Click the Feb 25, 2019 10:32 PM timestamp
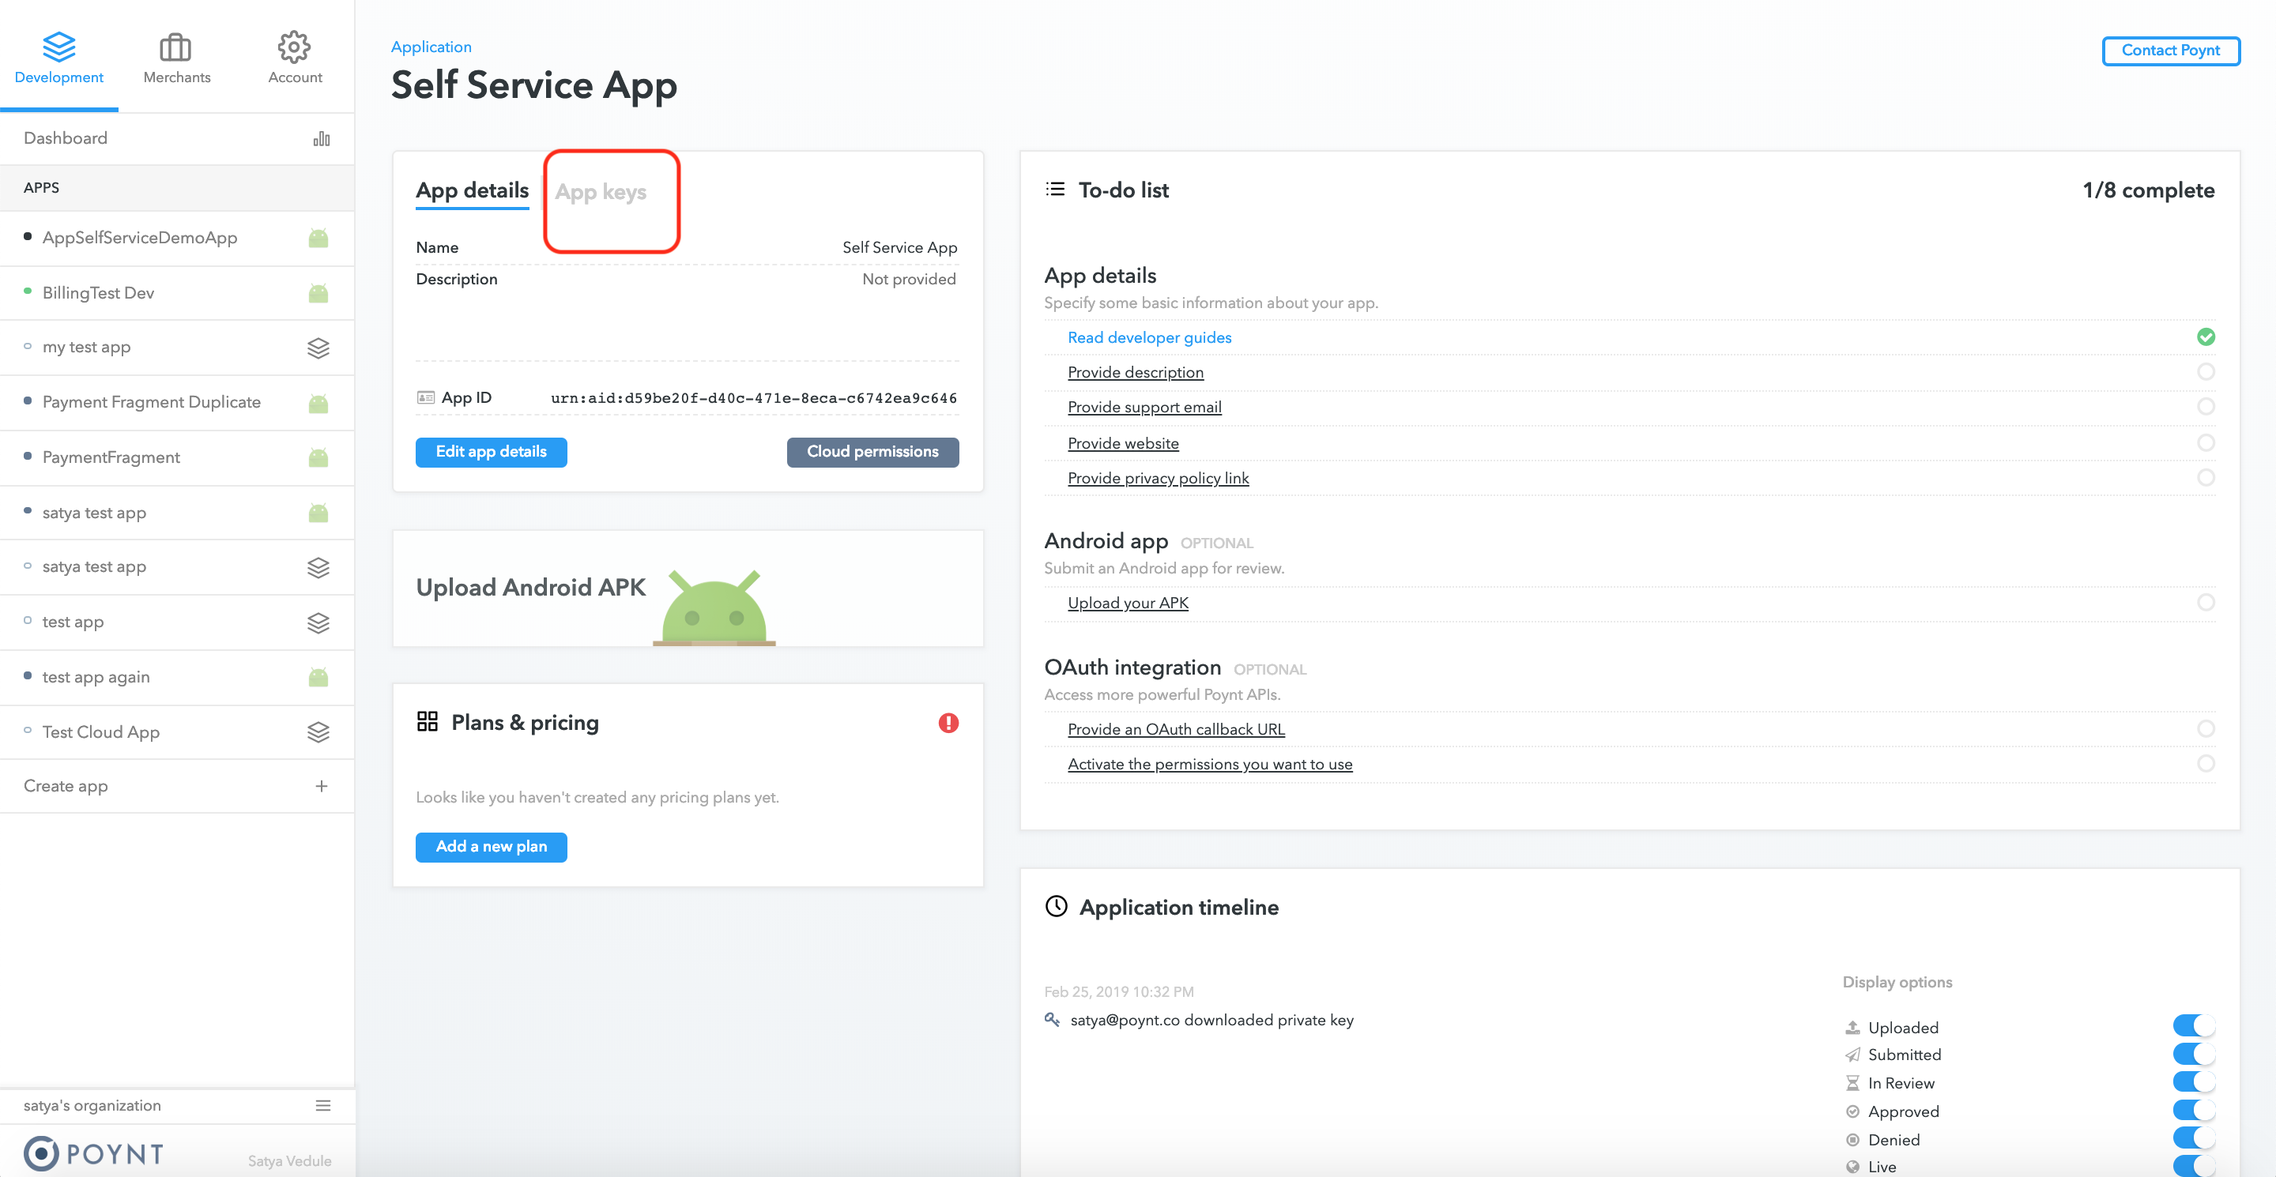The image size is (2276, 1177). click(x=1118, y=991)
